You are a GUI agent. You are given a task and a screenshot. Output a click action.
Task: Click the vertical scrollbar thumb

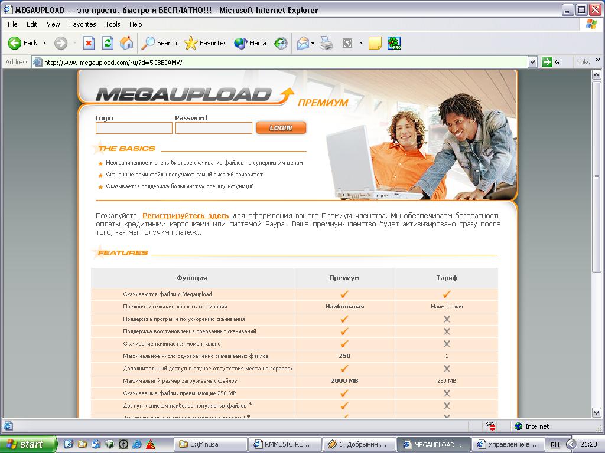(x=597, y=177)
